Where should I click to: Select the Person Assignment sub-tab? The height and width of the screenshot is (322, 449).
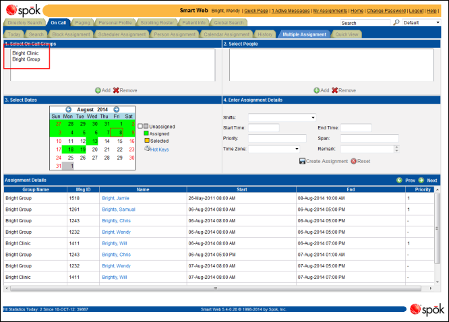175,34
